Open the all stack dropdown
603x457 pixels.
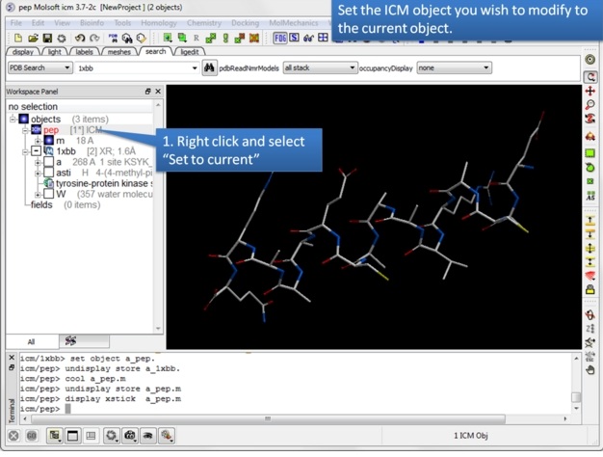click(319, 67)
